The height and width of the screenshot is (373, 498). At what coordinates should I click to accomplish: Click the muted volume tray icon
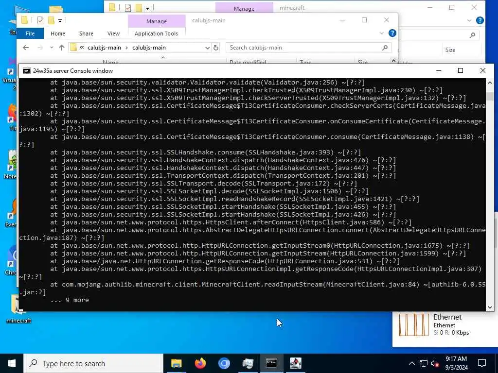pyautogui.click(x=435, y=364)
